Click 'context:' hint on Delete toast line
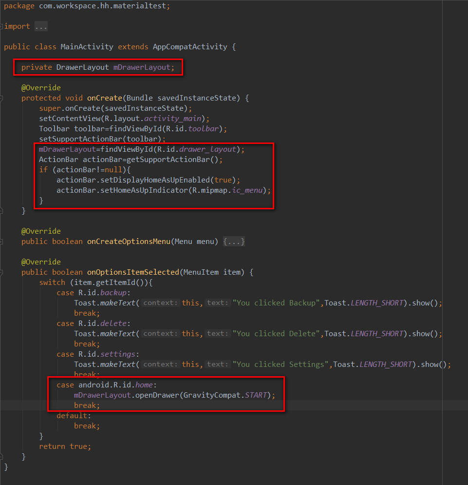The width and height of the screenshot is (468, 485). point(161,334)
